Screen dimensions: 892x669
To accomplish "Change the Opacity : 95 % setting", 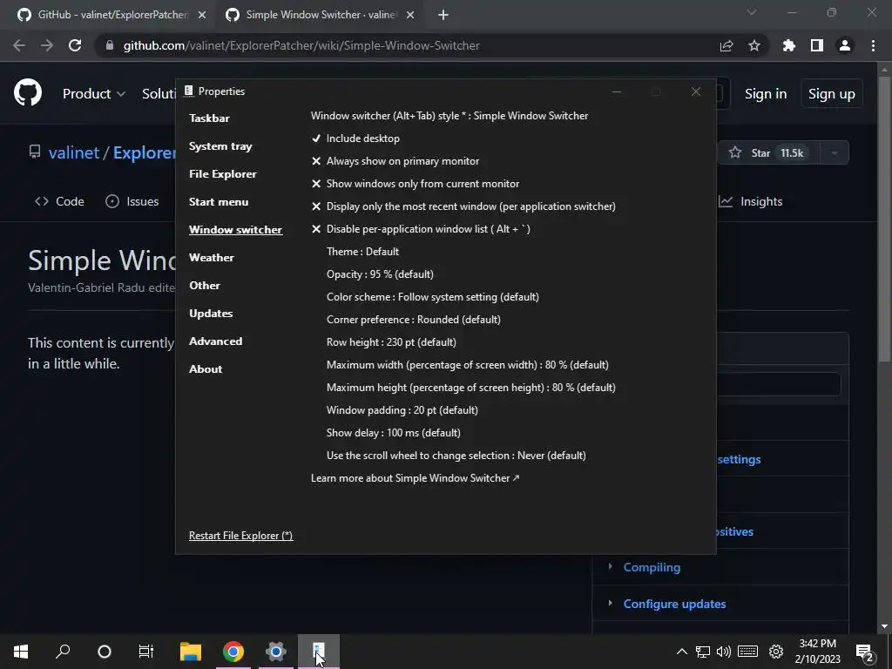I will pyautogui.click(x=380, y=274).
